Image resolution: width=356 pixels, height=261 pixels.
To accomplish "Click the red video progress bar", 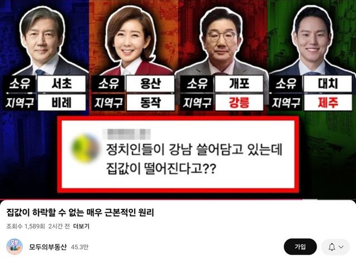I will (x=151, y=199).
